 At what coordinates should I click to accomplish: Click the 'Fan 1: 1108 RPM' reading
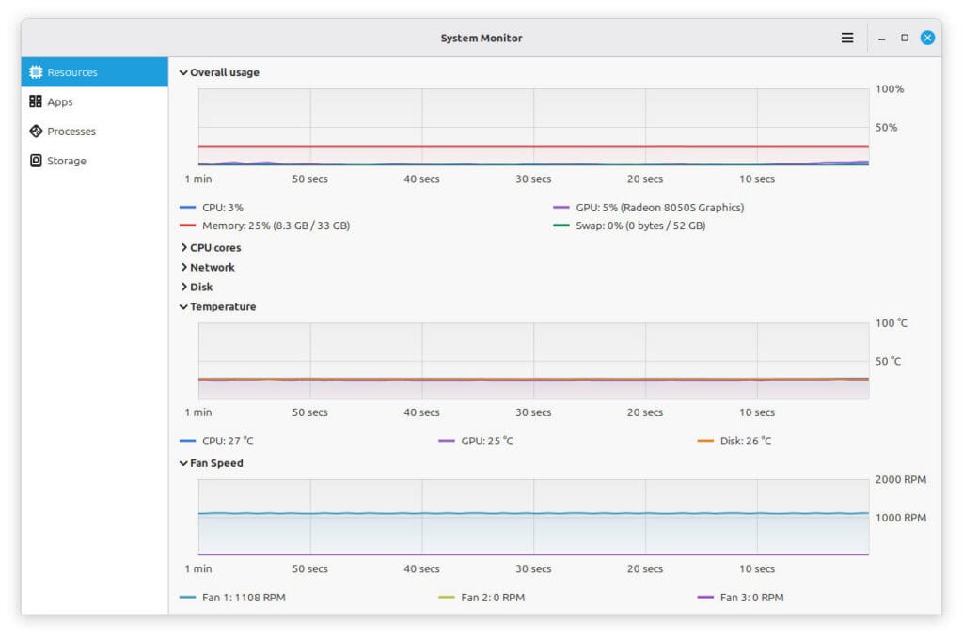(244, 597)
